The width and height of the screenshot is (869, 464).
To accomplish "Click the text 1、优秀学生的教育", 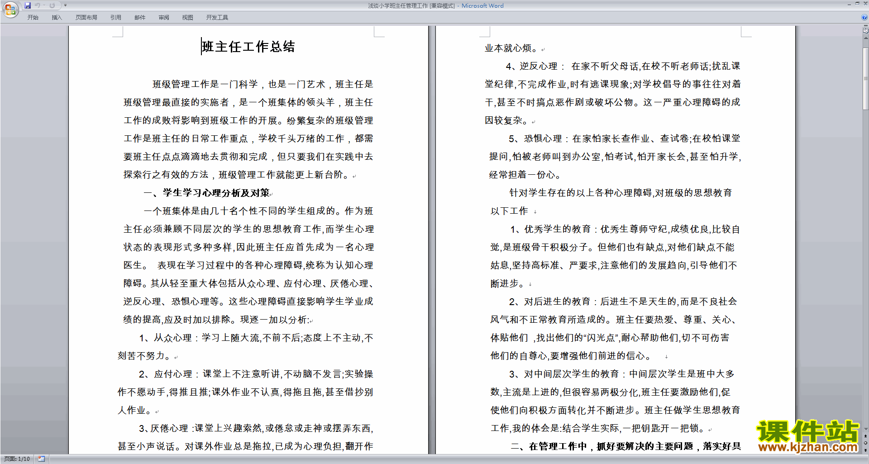I will click(550, 229).
